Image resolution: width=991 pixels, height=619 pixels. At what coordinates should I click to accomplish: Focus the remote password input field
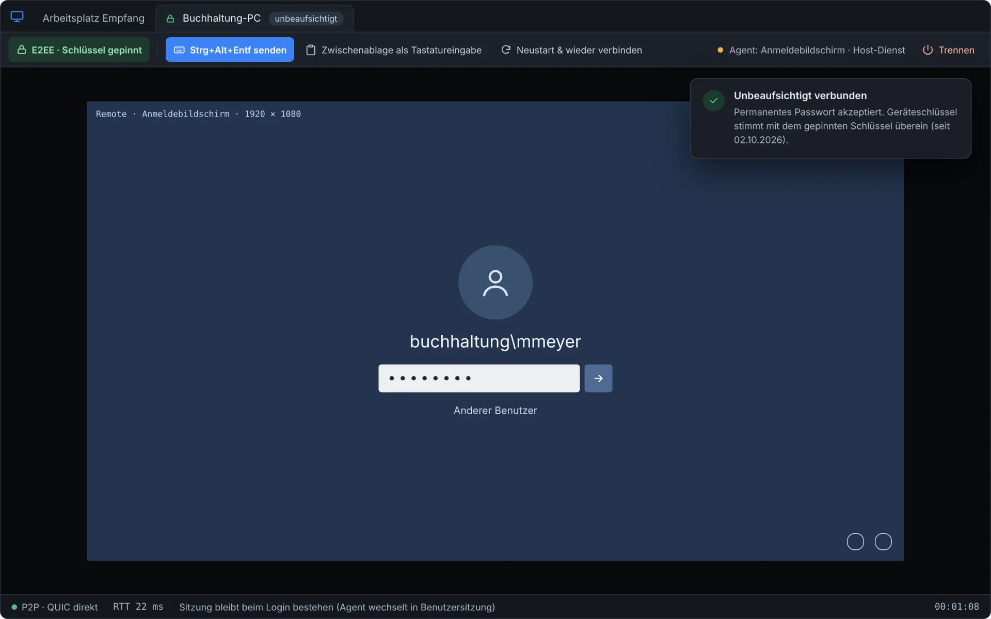coord(479,378)
